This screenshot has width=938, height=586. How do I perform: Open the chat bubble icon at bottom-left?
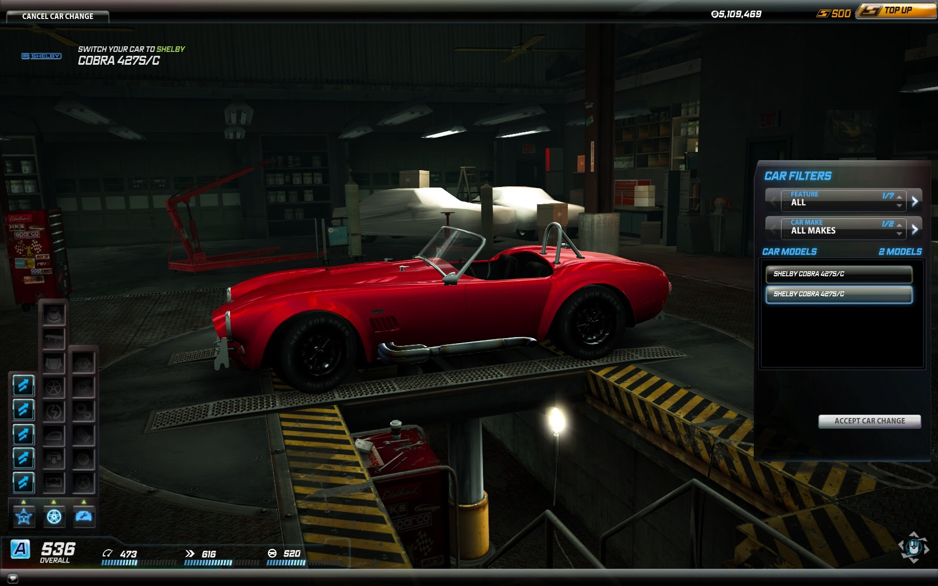(12, 578)
